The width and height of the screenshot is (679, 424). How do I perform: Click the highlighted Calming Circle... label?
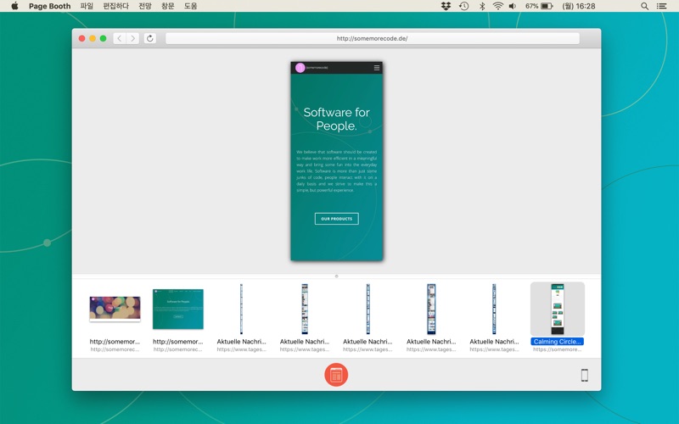(558, 342)
